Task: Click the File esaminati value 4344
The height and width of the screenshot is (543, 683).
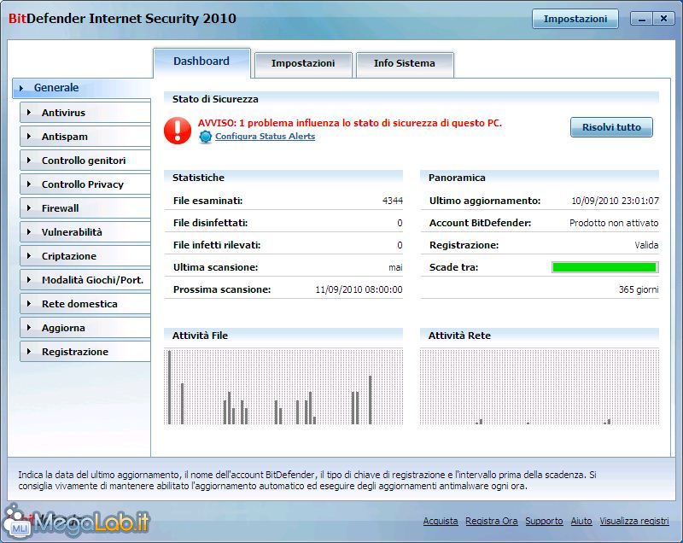Action: [393, 201]
